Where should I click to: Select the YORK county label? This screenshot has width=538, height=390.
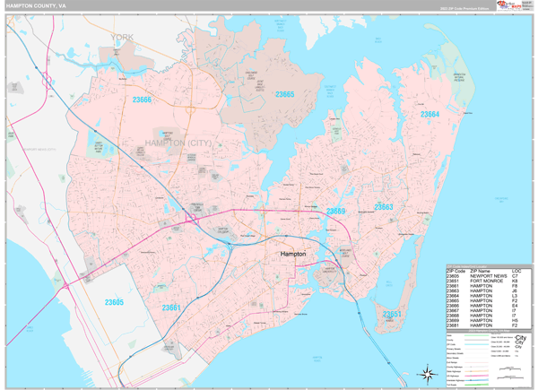point(121,37)
